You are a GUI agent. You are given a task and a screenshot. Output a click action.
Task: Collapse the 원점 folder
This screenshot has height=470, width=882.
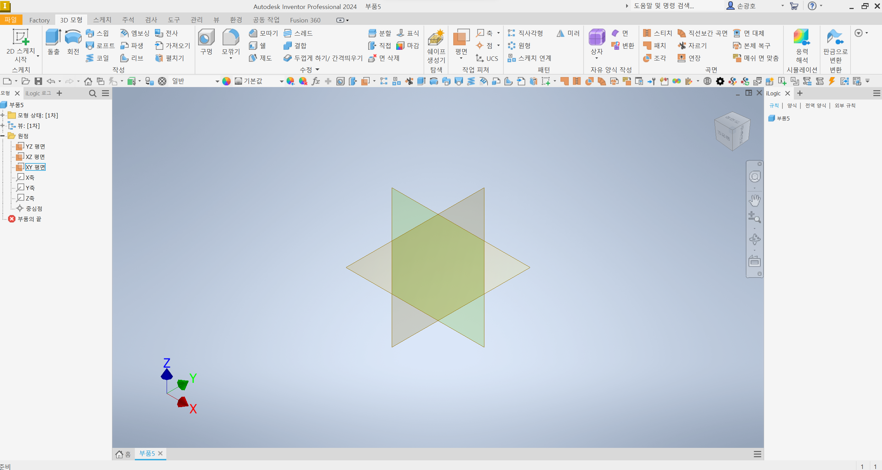point(3,136)
